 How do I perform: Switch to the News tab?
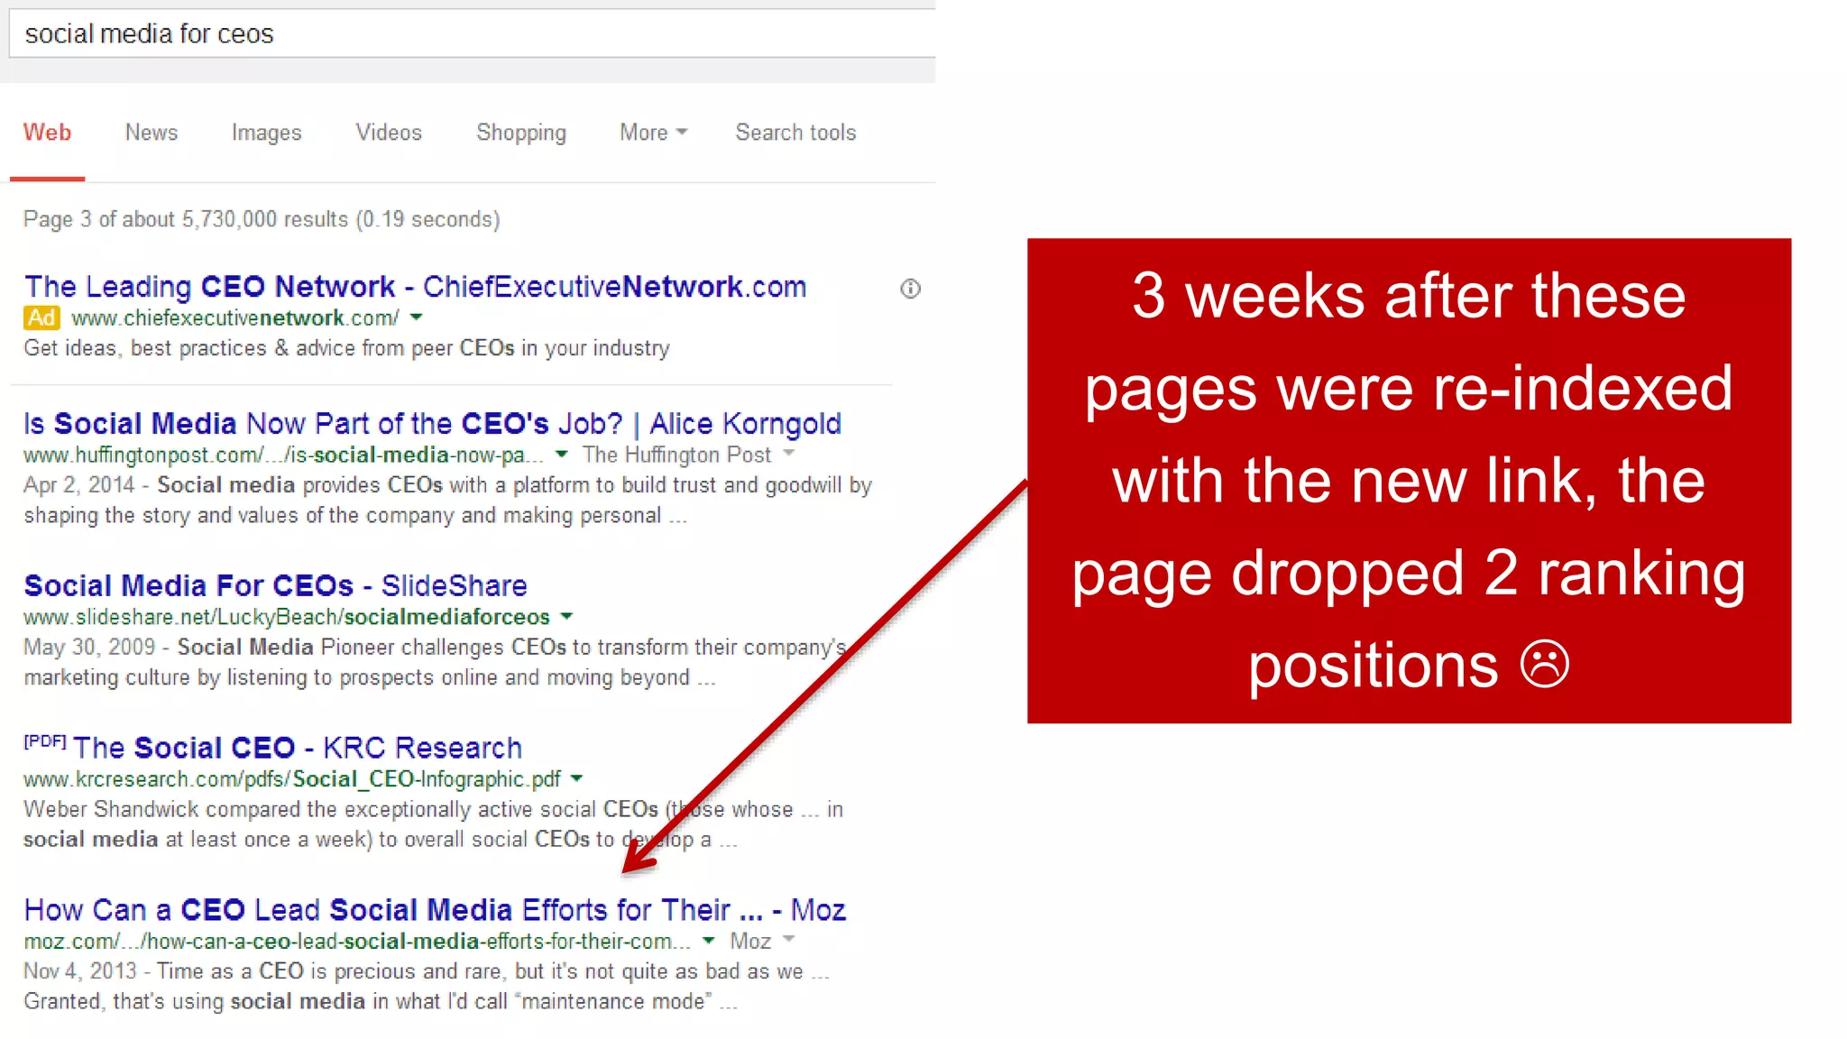tap(151, 133)
